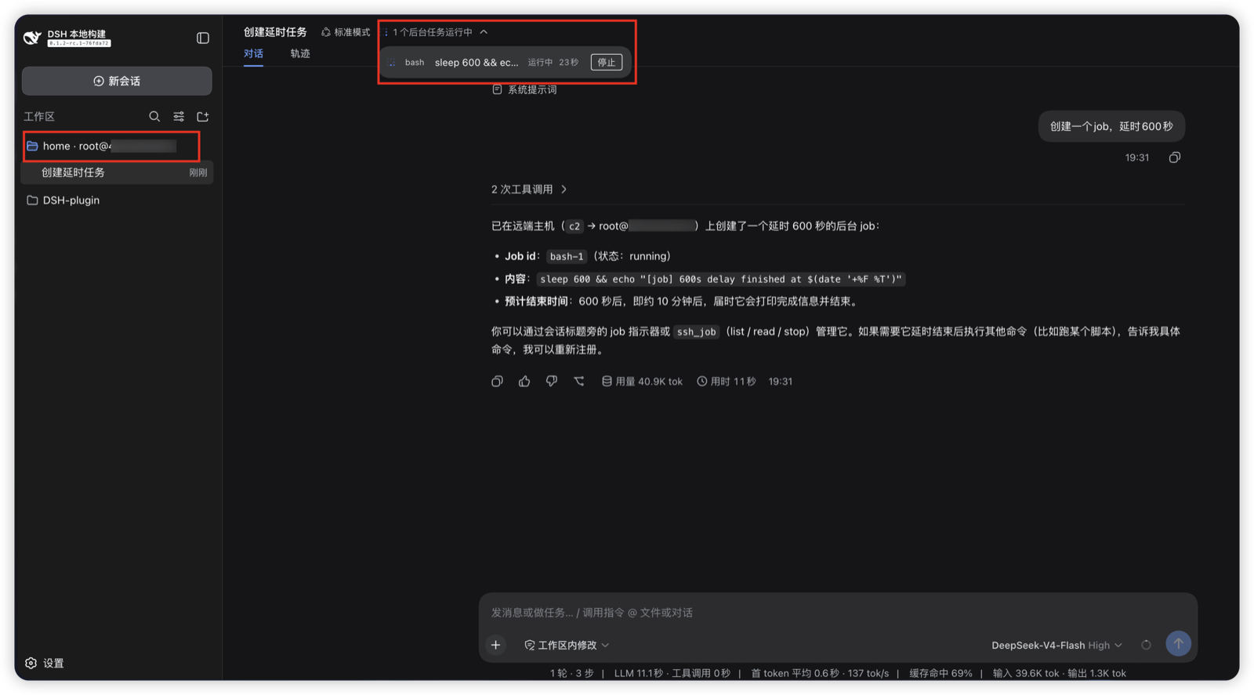1254x695 pixels.
Task: View 用量 40.9K tok usage details
Action: [x=642, y=381]
